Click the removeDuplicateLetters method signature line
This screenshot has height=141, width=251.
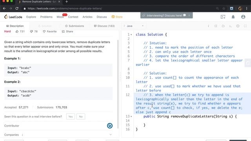tap(190, 116)
